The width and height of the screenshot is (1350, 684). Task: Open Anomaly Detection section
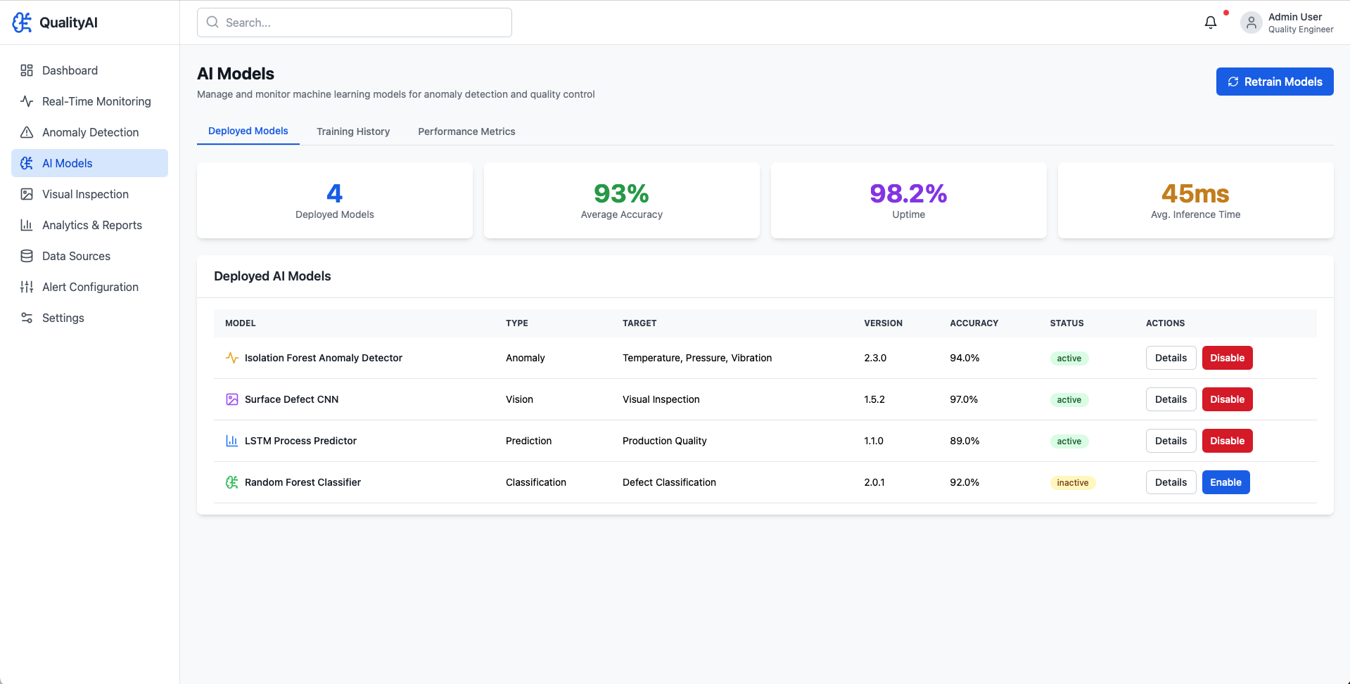coord(90,132)
